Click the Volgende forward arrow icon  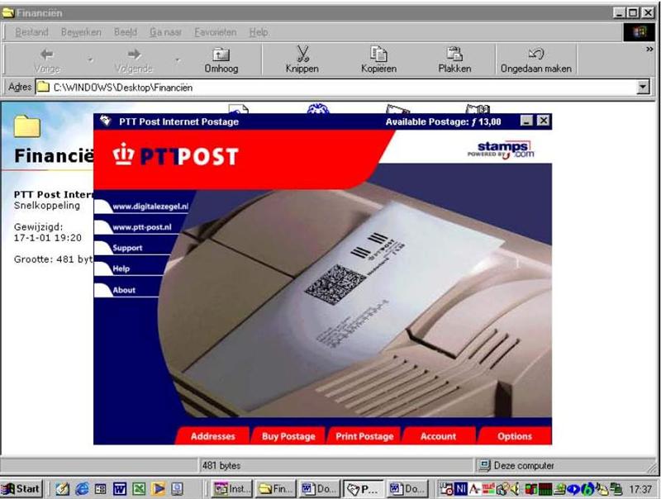point(134,55)
